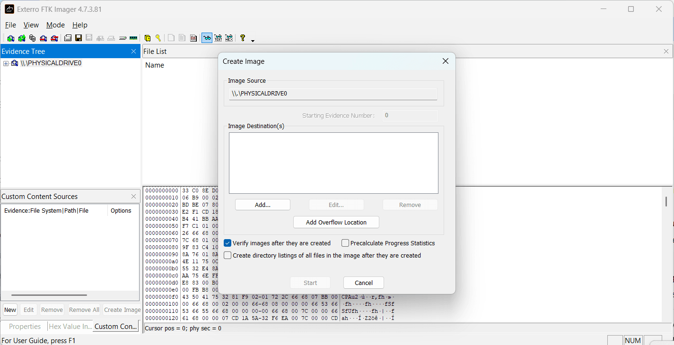Click the Add... destination button
674x345 pixels.
tap(263, 205)
